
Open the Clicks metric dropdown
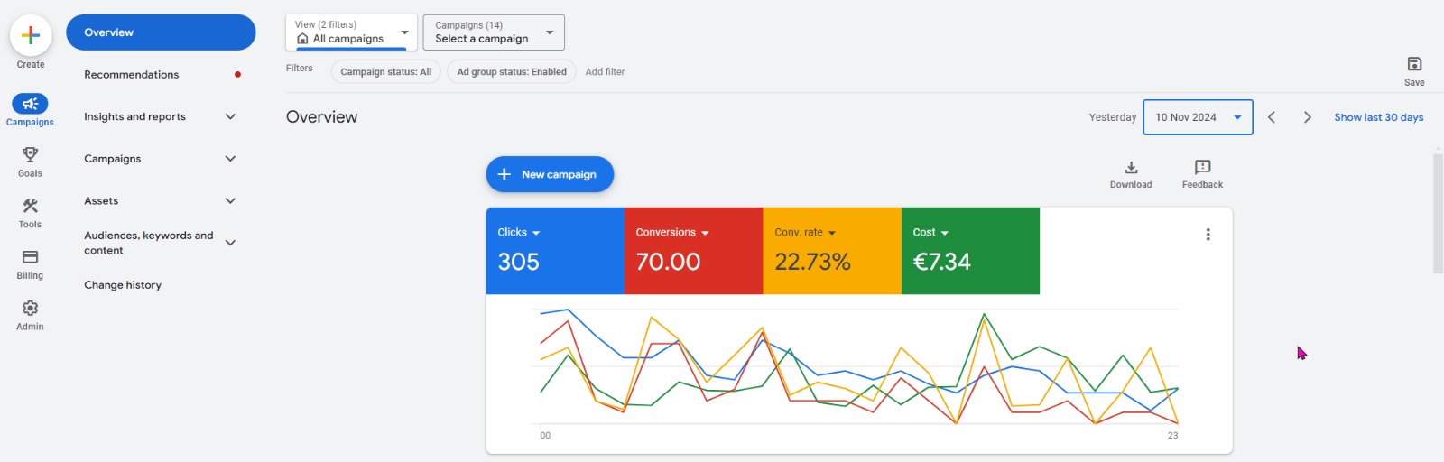click(x=519, y=233)
